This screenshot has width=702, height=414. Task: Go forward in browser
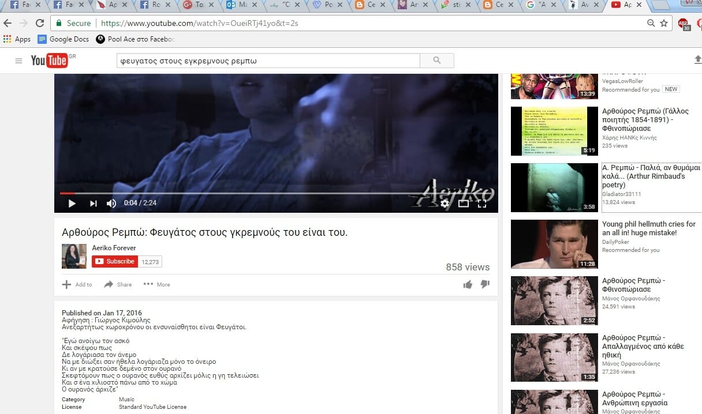(24, 23)
